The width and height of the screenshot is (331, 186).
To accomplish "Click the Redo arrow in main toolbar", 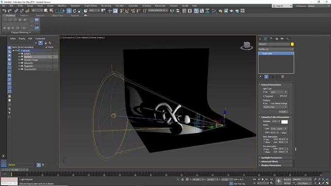I will coord(10,11).
